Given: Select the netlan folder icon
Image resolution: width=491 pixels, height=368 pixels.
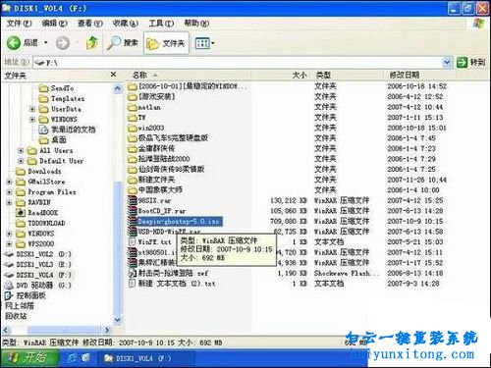Looking at the screenshot, I should click(133, 107).
